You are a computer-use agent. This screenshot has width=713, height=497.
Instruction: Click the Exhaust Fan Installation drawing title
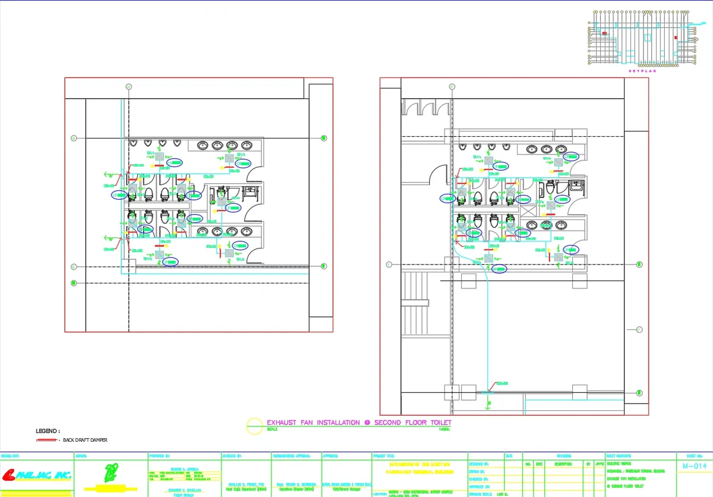coord(358,422)
